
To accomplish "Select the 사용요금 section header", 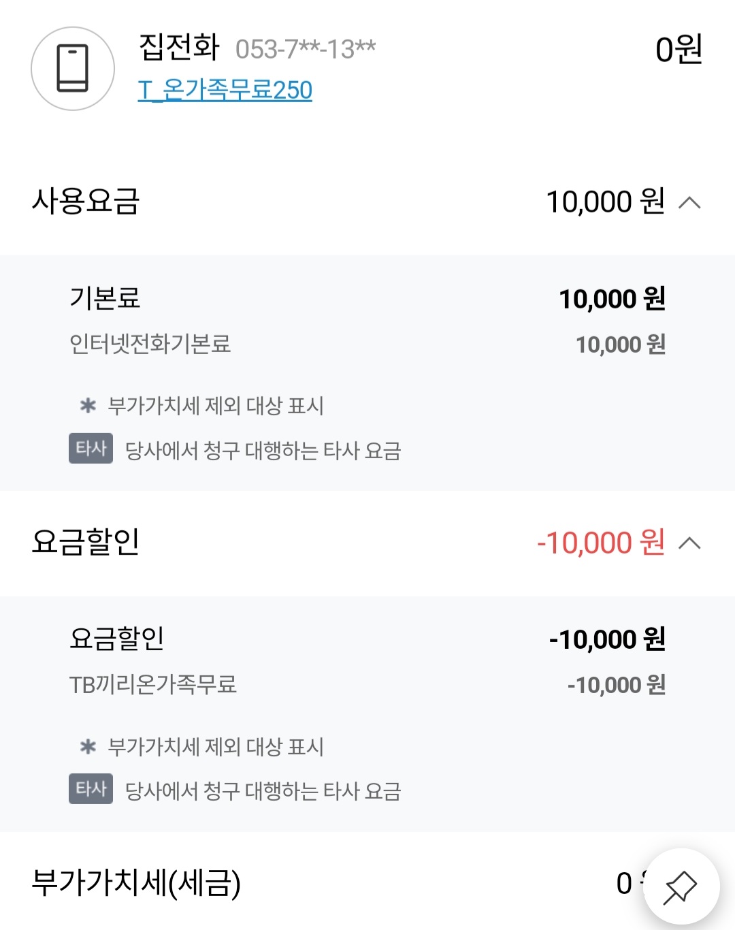I will click(367, 202).
